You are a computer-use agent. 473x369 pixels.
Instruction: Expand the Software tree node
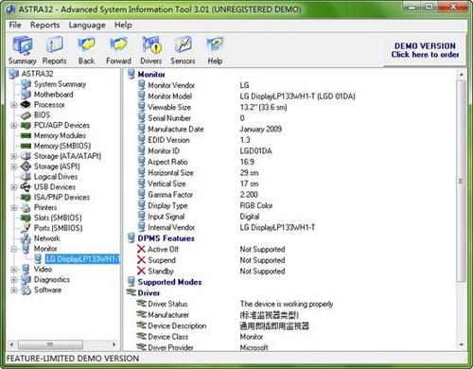(14, 290)
